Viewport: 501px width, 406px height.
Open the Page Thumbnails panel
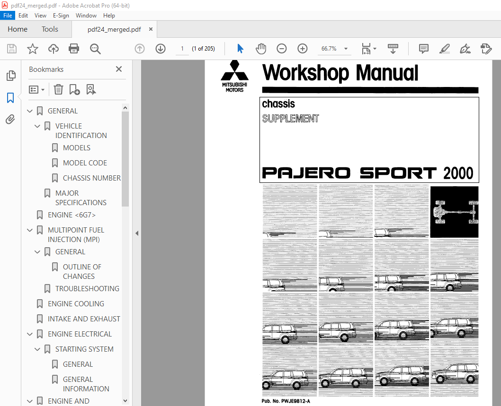[11, 76]
